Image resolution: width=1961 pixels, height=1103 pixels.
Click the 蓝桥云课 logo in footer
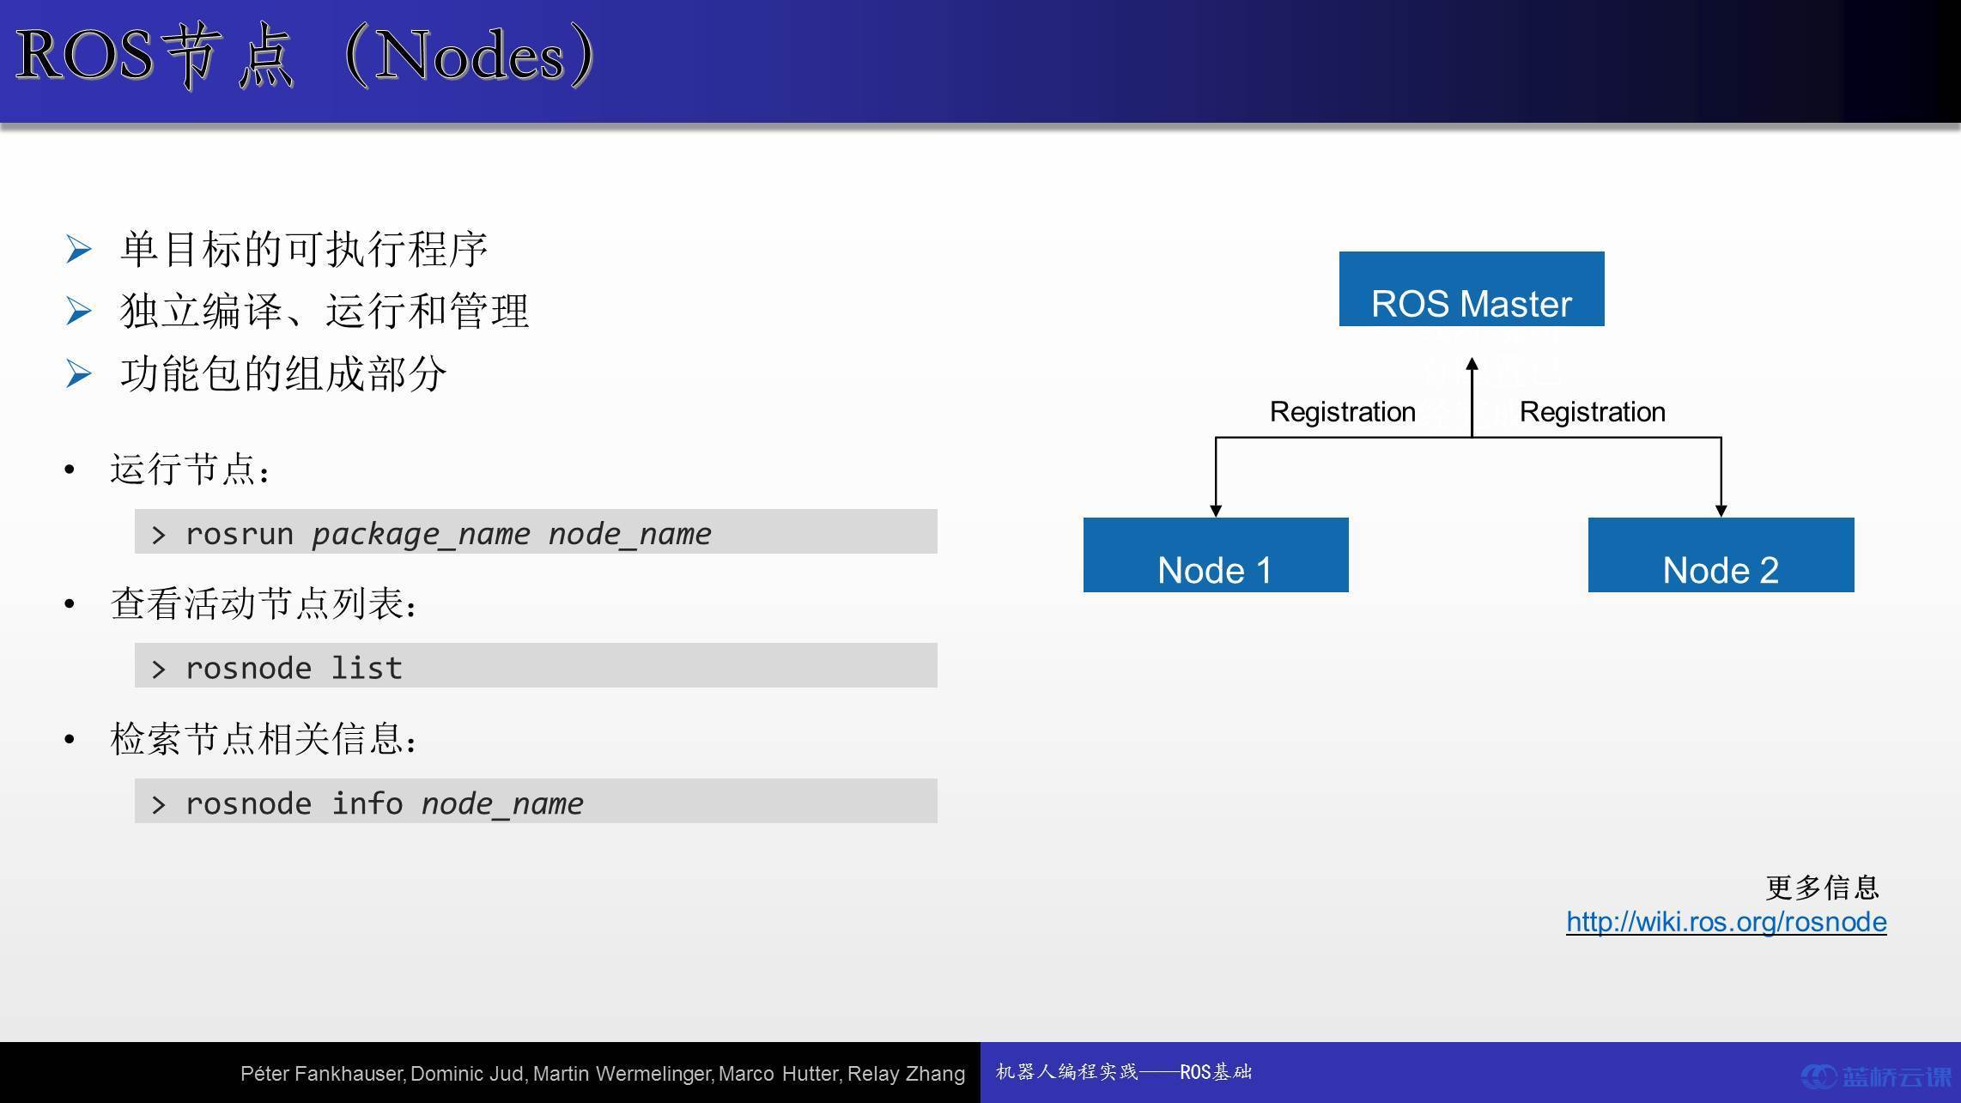(1876, 1076)
